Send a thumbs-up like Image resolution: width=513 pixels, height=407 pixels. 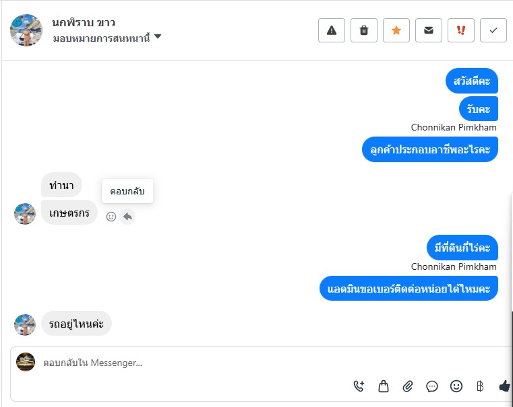(x=504, y=386)
